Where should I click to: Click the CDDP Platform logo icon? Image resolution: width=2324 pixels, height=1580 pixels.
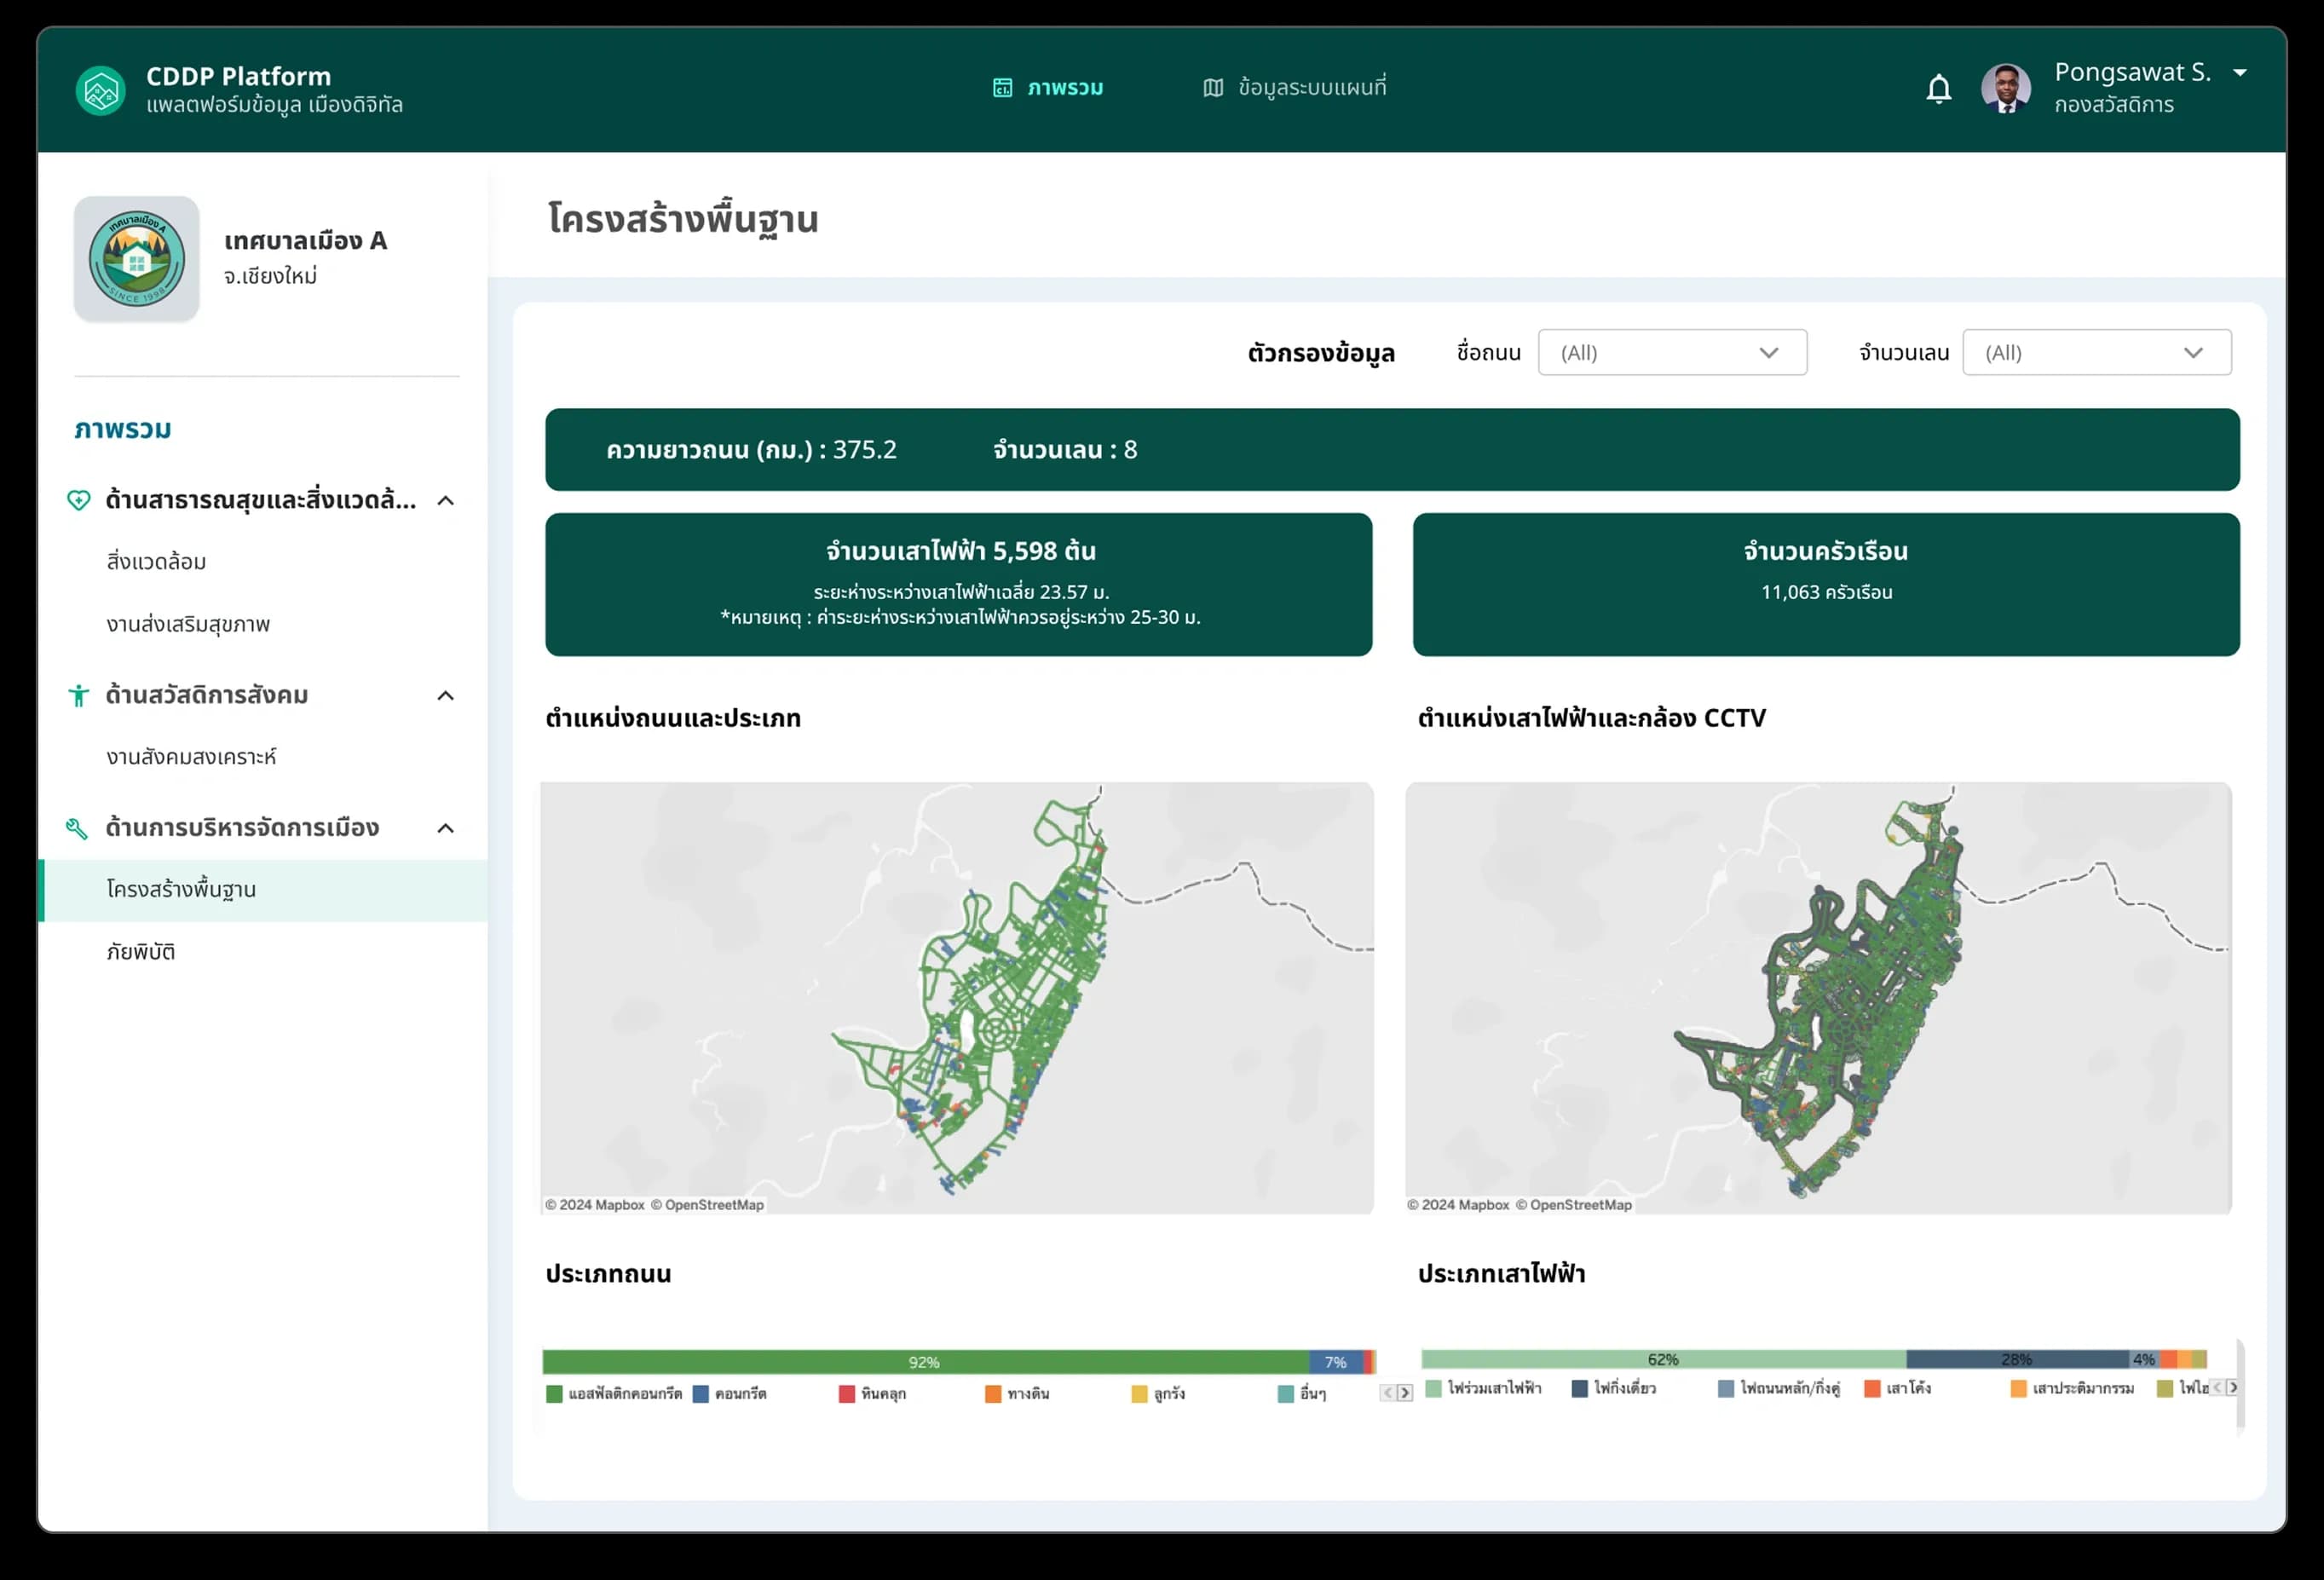click(101, 91)
